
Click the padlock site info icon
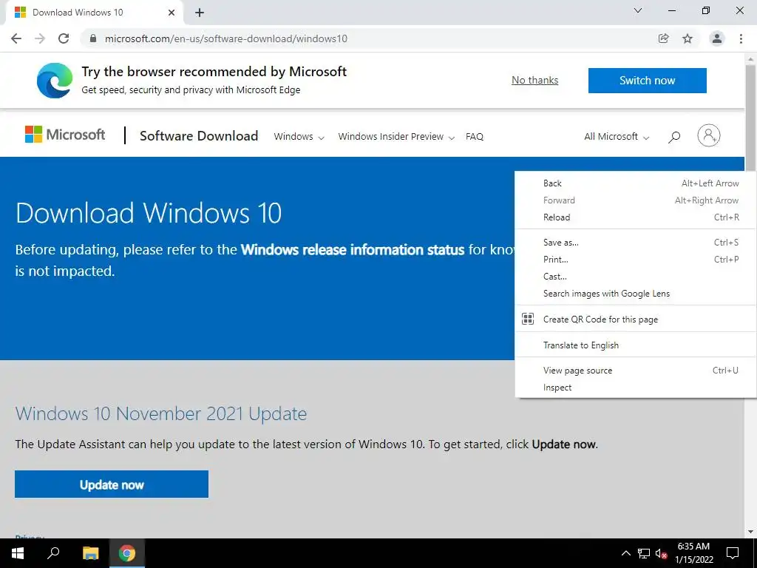coord(93,38)
